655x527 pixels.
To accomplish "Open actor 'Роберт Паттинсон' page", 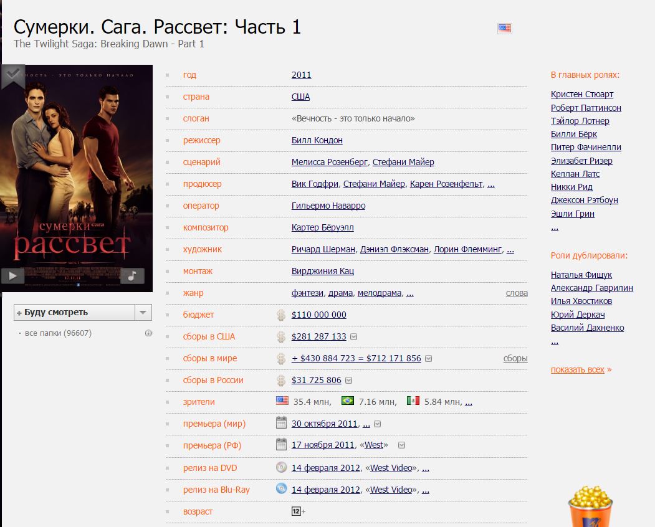I will coord(586,108).
